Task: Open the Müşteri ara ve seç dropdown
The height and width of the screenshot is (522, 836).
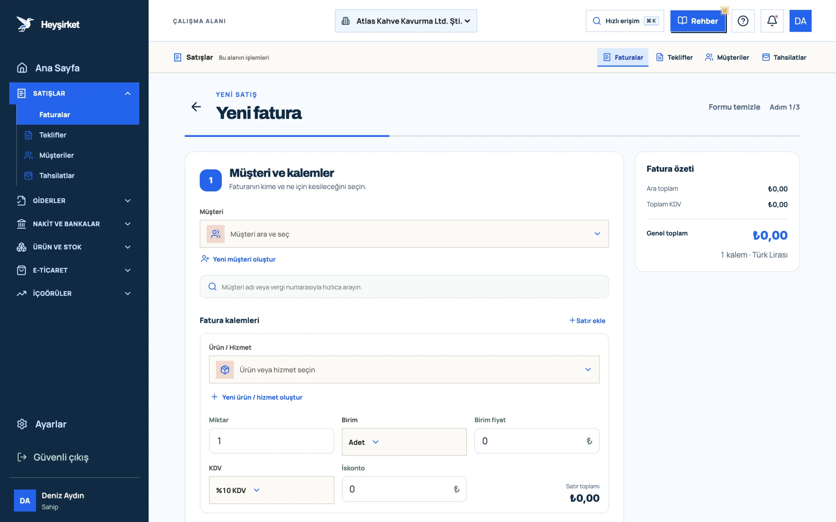Action: point(404,234)
